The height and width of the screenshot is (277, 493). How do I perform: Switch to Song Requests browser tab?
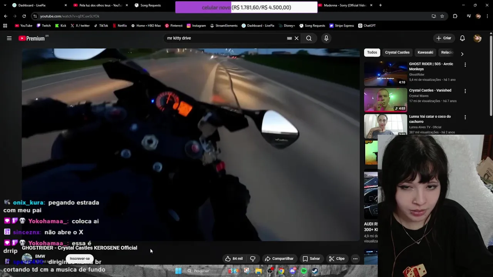pyautogui.click(x=150, y=5)
